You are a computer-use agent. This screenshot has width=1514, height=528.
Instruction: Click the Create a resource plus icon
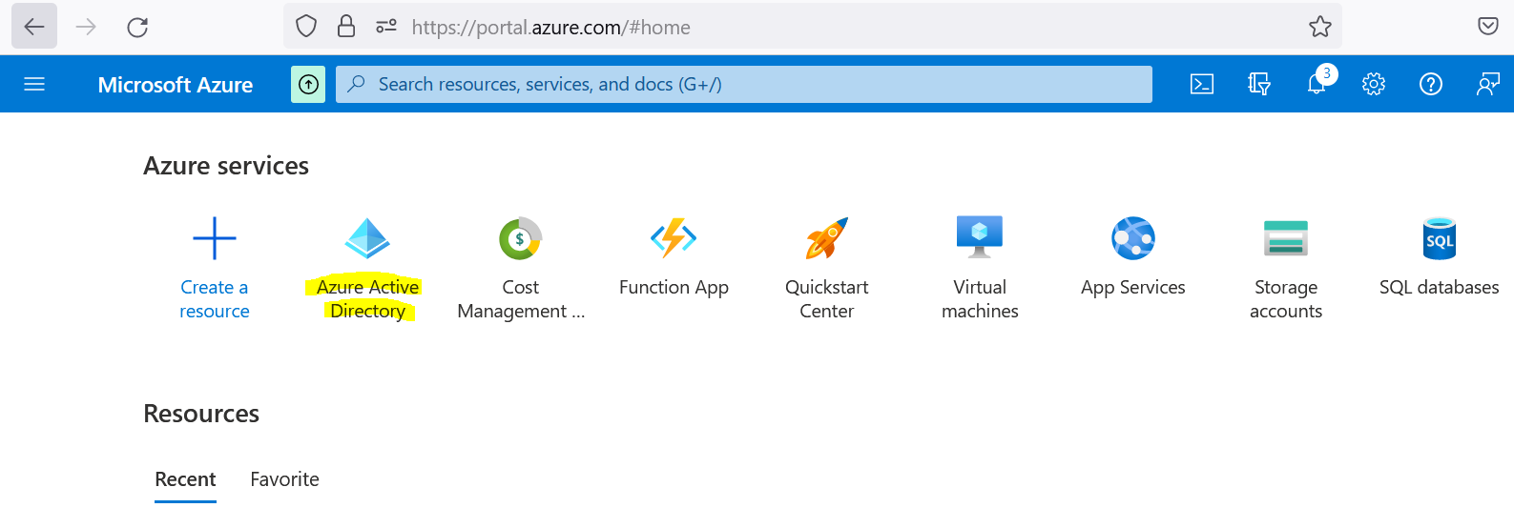(215, 238)
